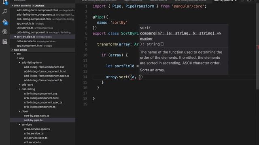Open crib-listing.component.ts in Open Editors
Viewport: 259px width, 145px height.
[42, 32]
